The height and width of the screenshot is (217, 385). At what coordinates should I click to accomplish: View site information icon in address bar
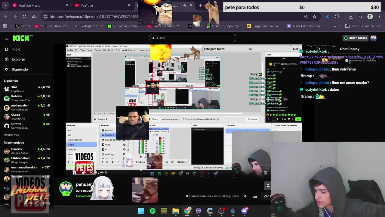coord(45,17)
